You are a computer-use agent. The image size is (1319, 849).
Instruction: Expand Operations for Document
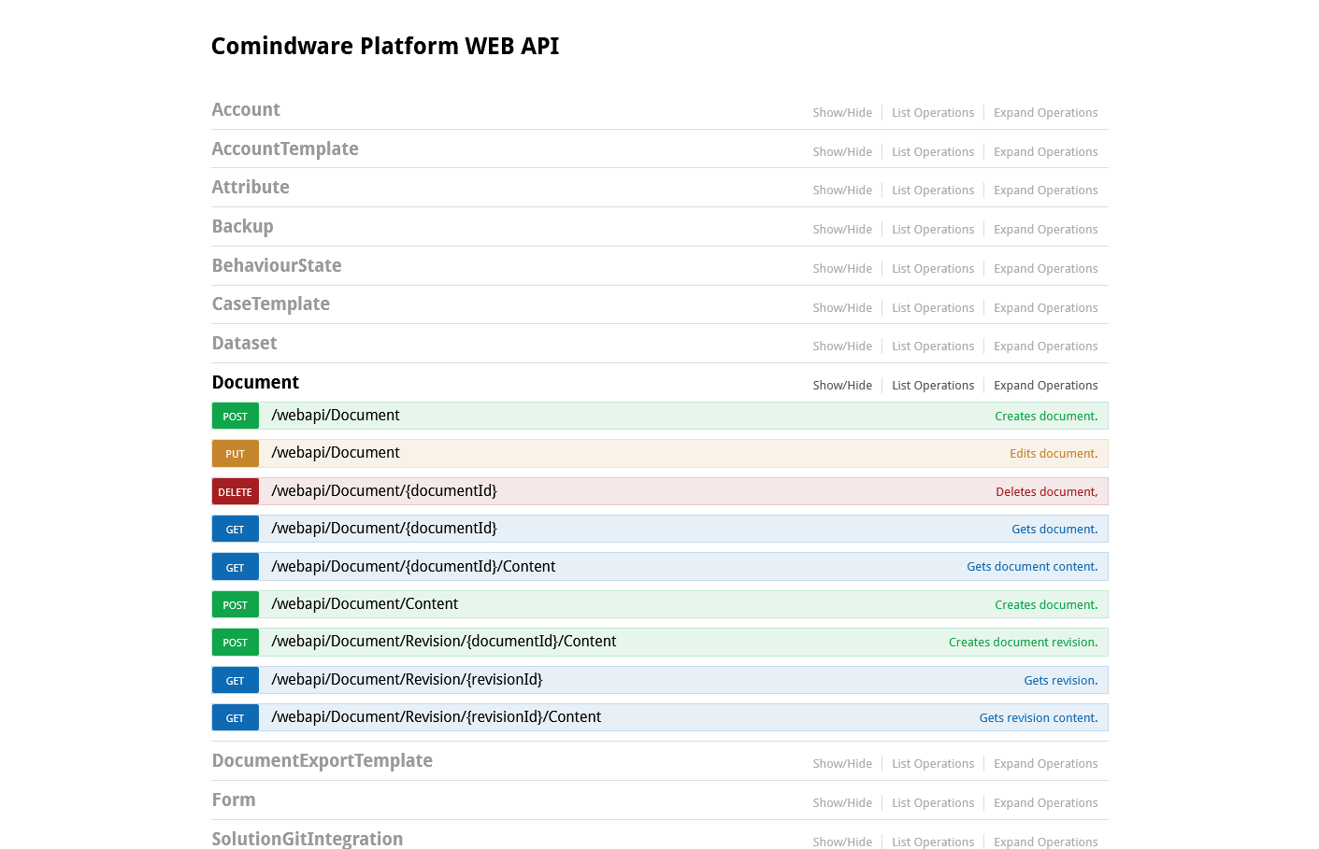point(1046,386)
